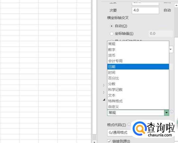Expand the first collapsed section triangle
This screenshot has height=143, width=178.
pos(104,85)
